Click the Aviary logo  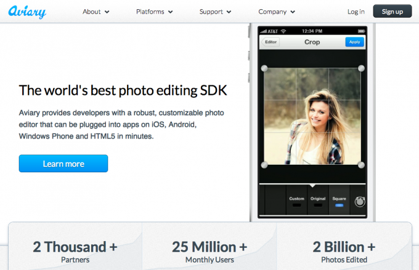click(27, 12)
